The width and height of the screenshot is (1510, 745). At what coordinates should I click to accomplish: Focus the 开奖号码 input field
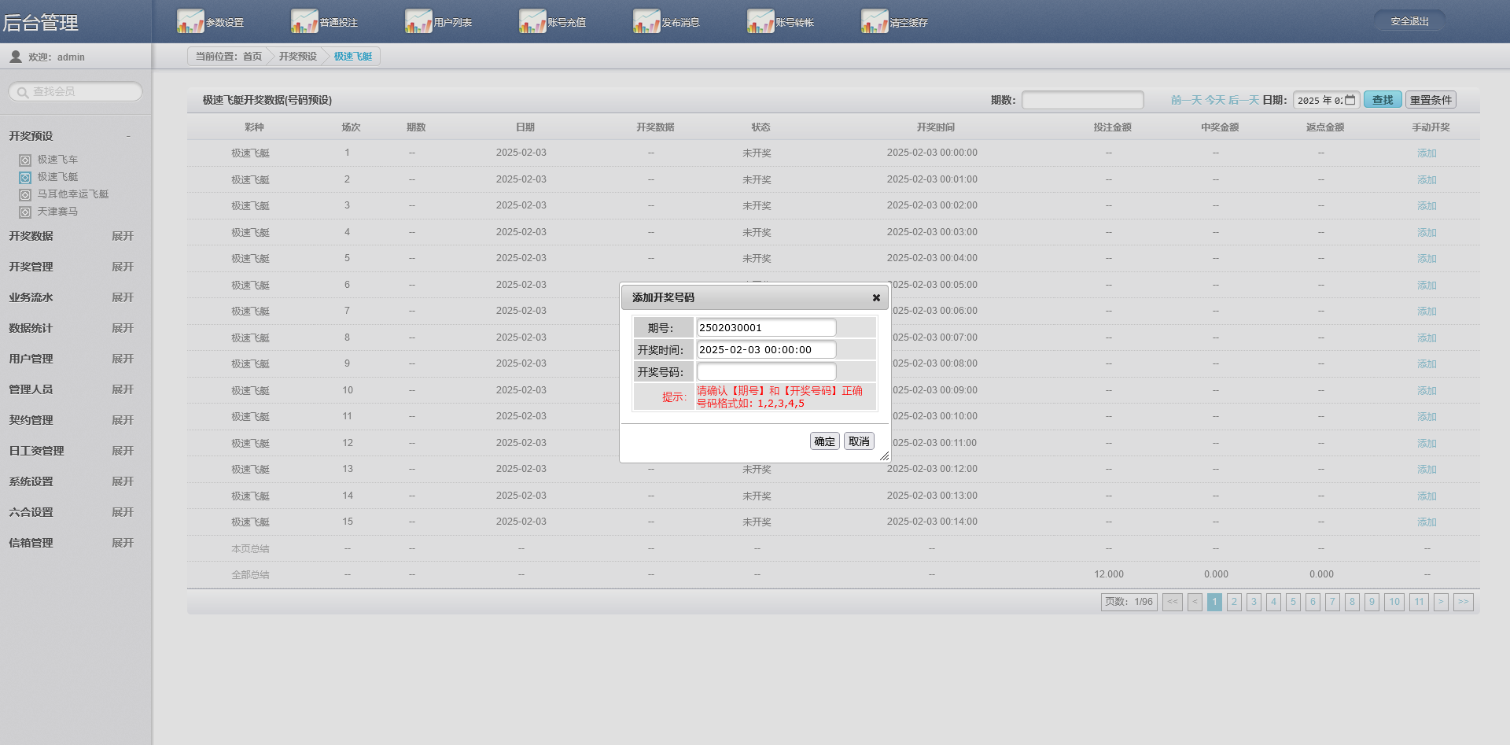click(766, 372)
